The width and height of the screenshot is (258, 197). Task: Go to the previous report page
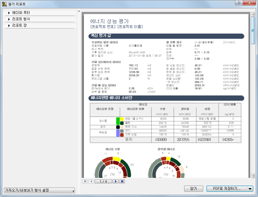coord(91,181)
